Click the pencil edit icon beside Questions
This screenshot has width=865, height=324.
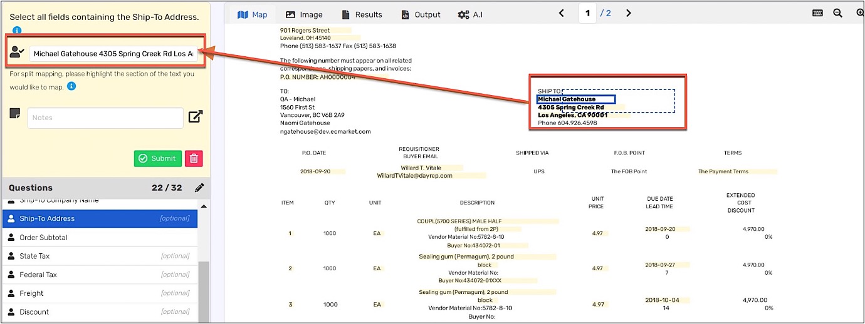[x=199, y=188]
